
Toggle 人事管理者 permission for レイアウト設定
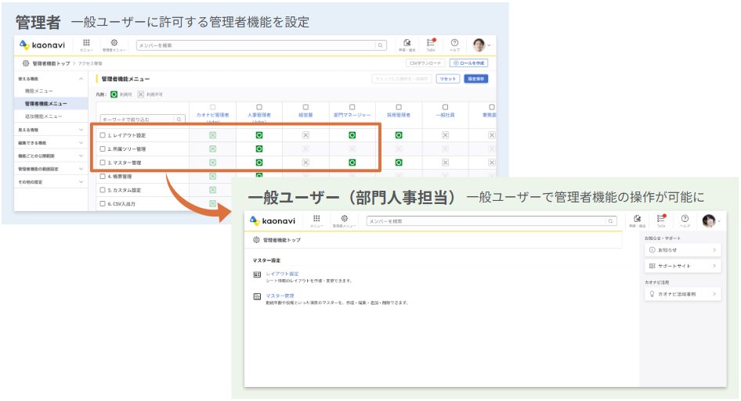point(258,135)
